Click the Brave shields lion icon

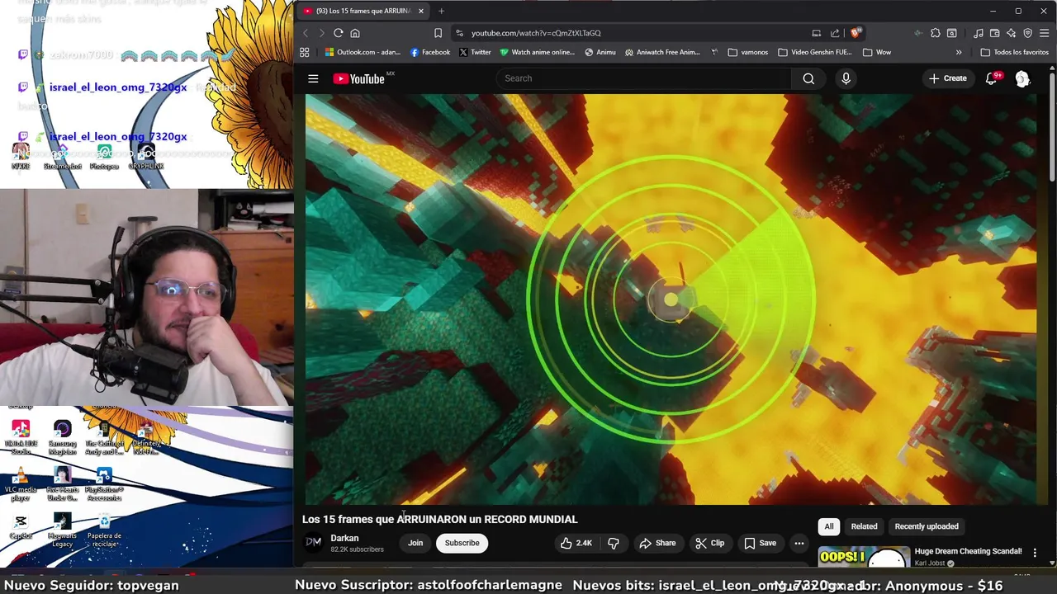point(856,33)
